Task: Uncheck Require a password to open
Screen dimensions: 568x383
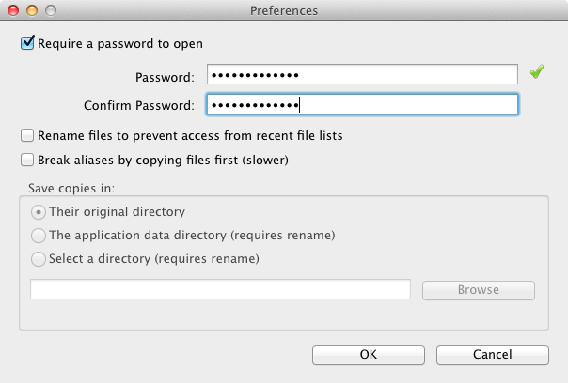Action: (x=27, y=43)
